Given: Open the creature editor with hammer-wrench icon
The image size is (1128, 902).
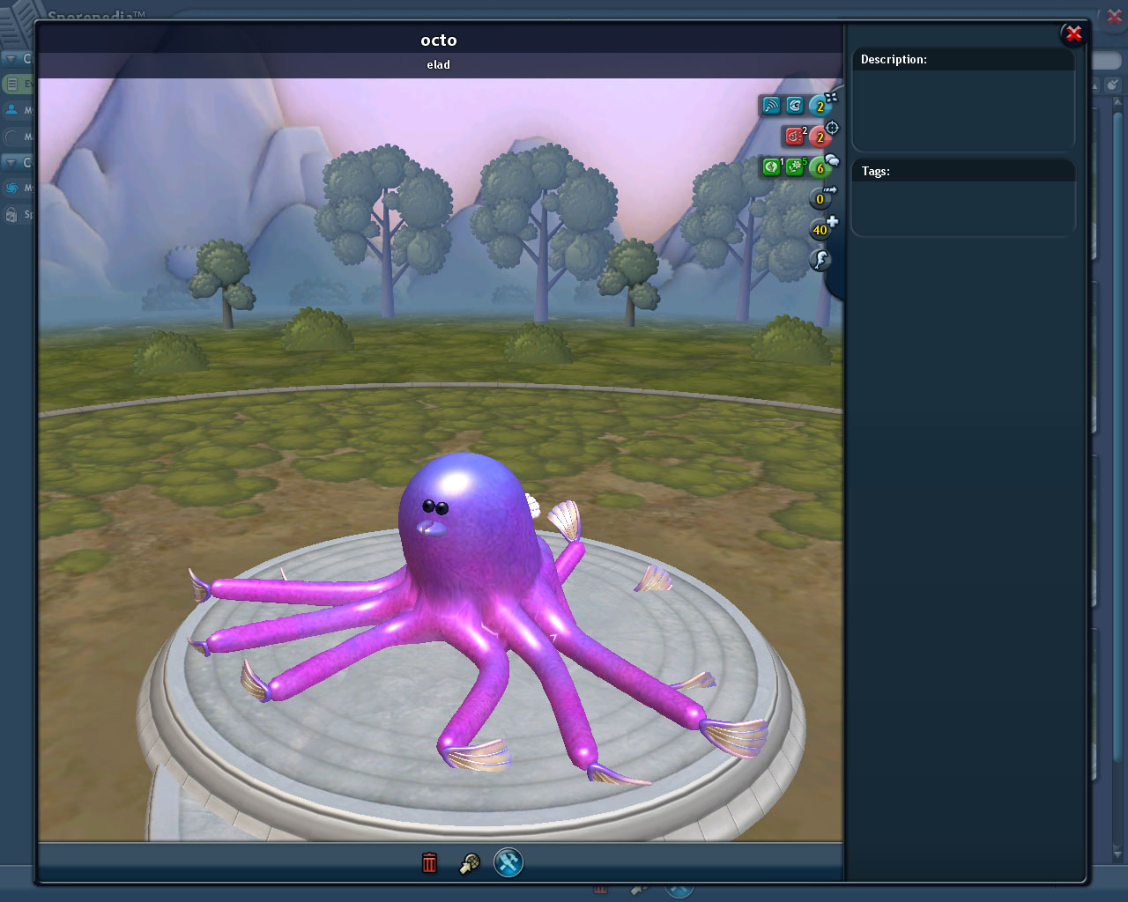Looking at the screenshot, I should point(508,862).
